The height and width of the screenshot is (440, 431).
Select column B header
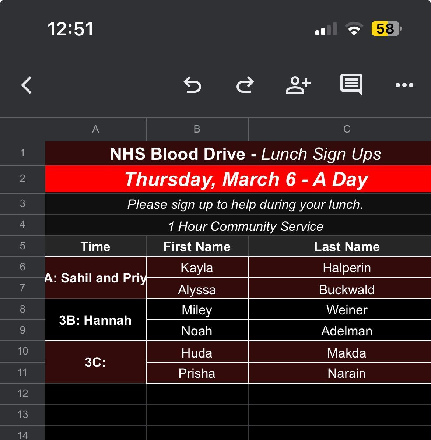197,129
